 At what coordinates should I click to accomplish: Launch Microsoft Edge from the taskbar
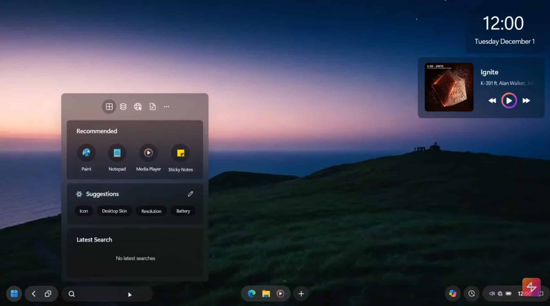251,293
